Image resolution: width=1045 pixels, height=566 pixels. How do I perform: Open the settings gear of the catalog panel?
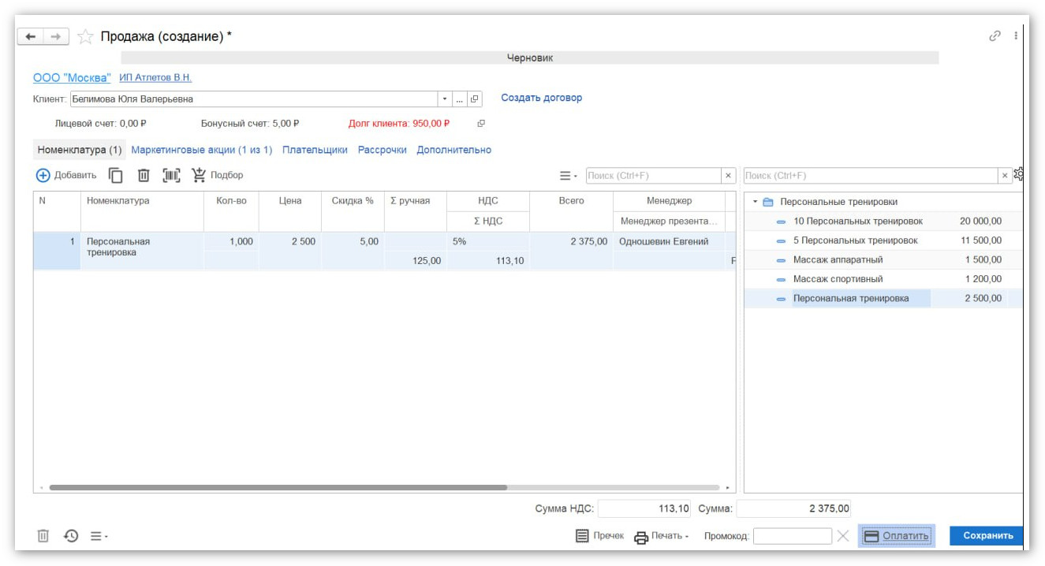[1018, 175]
